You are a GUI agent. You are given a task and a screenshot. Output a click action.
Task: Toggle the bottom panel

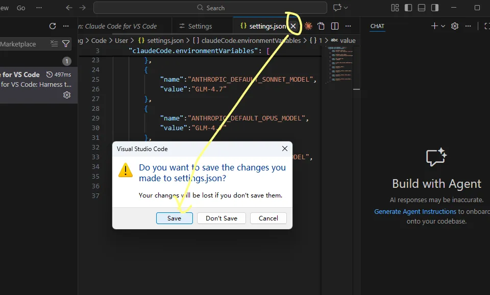point(422,8)
